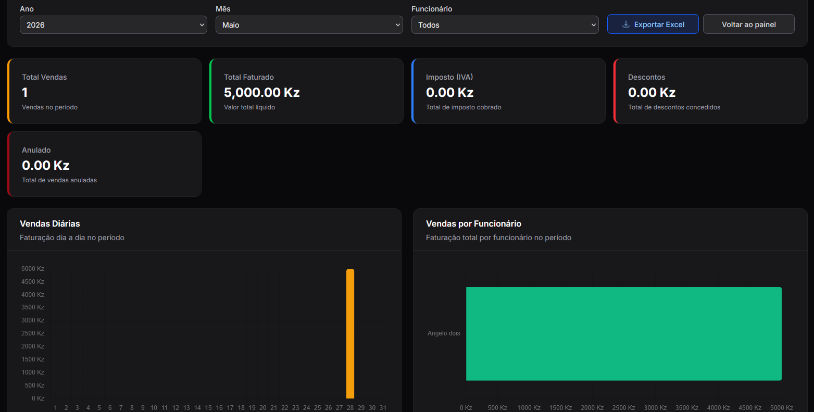Click the download icon on Exportar Excel
This screenshot has height=412, width=814.
click(626, 24)
